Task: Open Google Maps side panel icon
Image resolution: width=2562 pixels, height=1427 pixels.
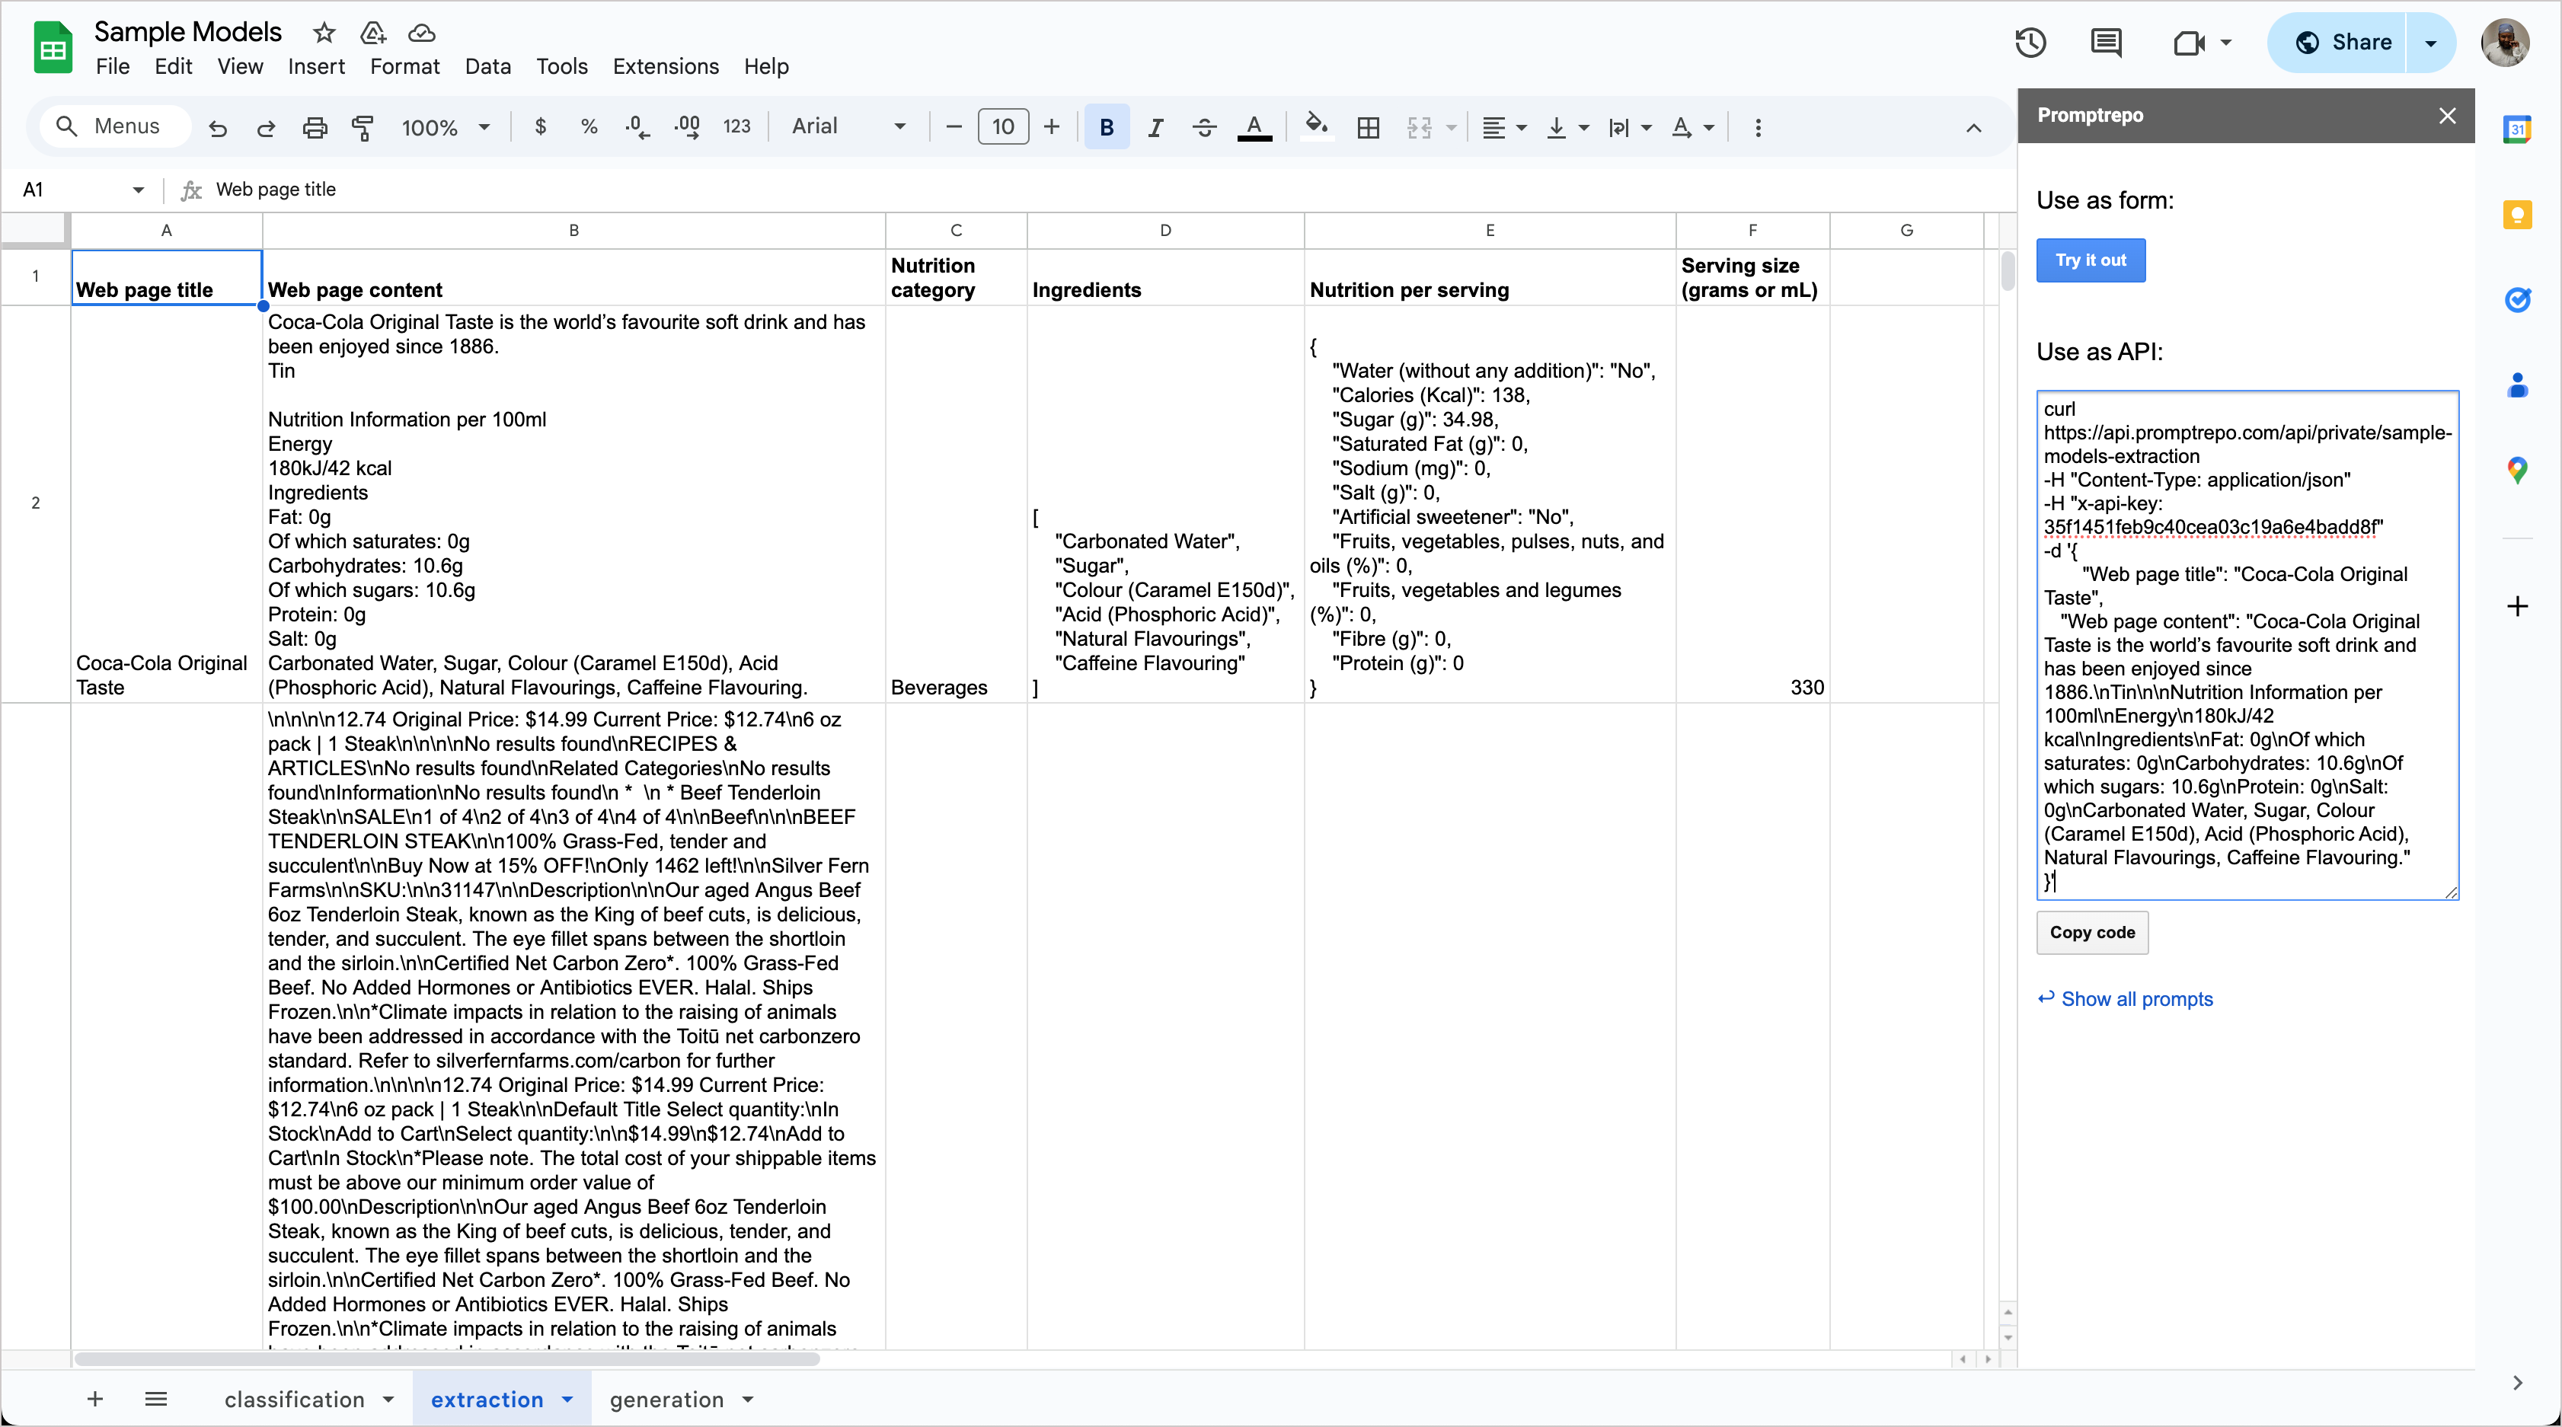Action: pos(2517,471)
